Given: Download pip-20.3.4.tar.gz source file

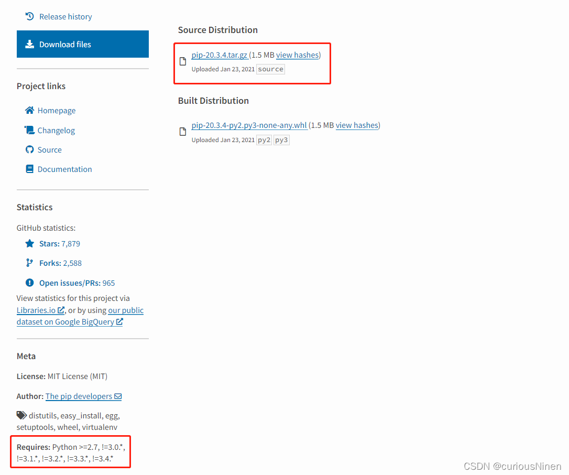Looking at the screenshot, I should [220, 55].
